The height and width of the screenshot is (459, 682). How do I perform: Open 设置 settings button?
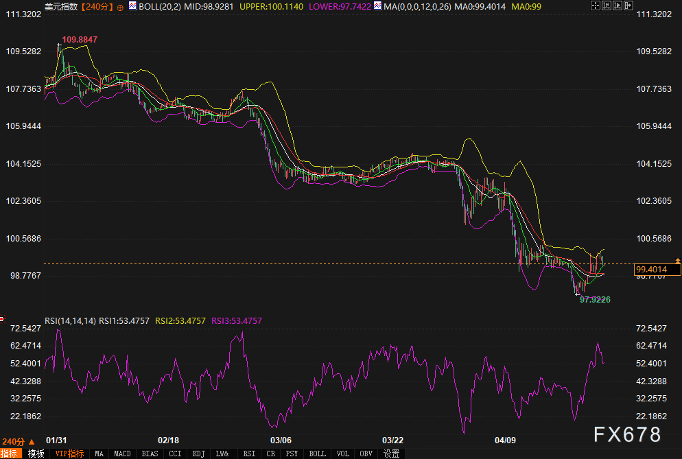pyautogui.click(x=391, y=454)
